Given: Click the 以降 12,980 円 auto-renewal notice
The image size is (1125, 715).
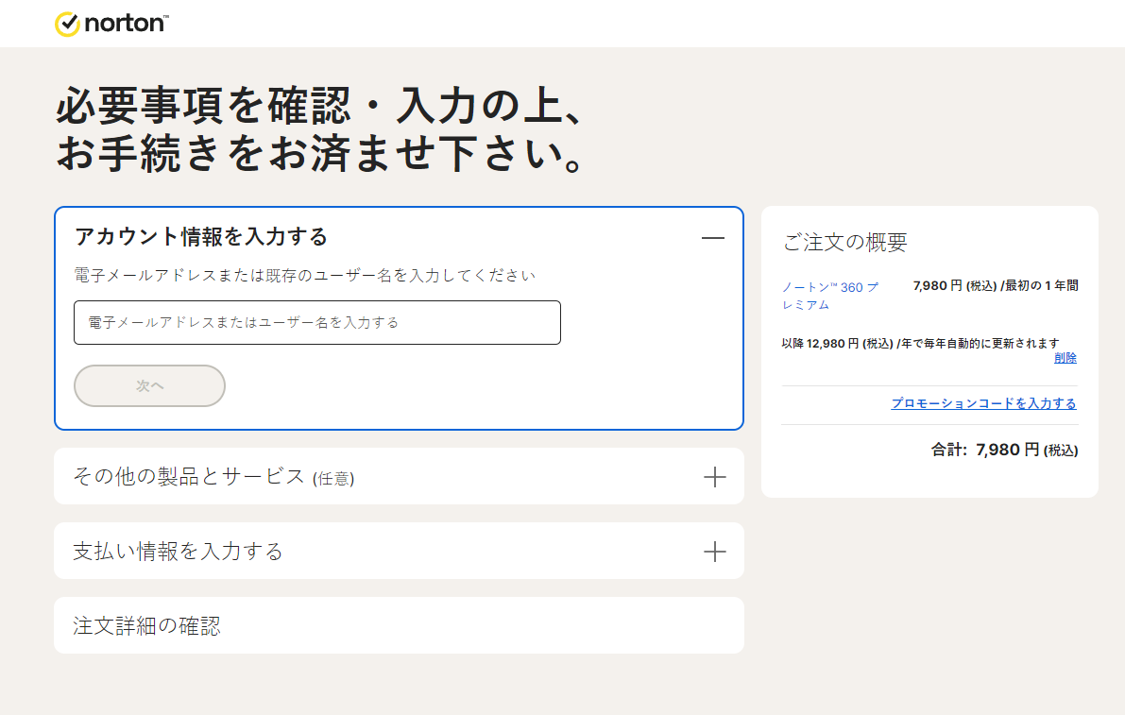Looking at the screenshot, I should tap(921, 344).
